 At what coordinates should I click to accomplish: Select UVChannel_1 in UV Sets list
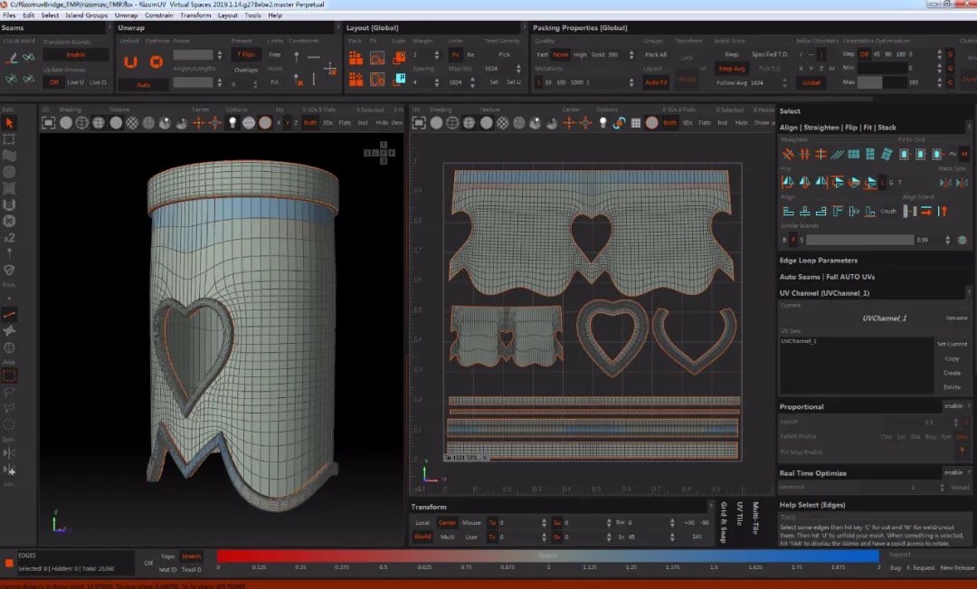799,341
